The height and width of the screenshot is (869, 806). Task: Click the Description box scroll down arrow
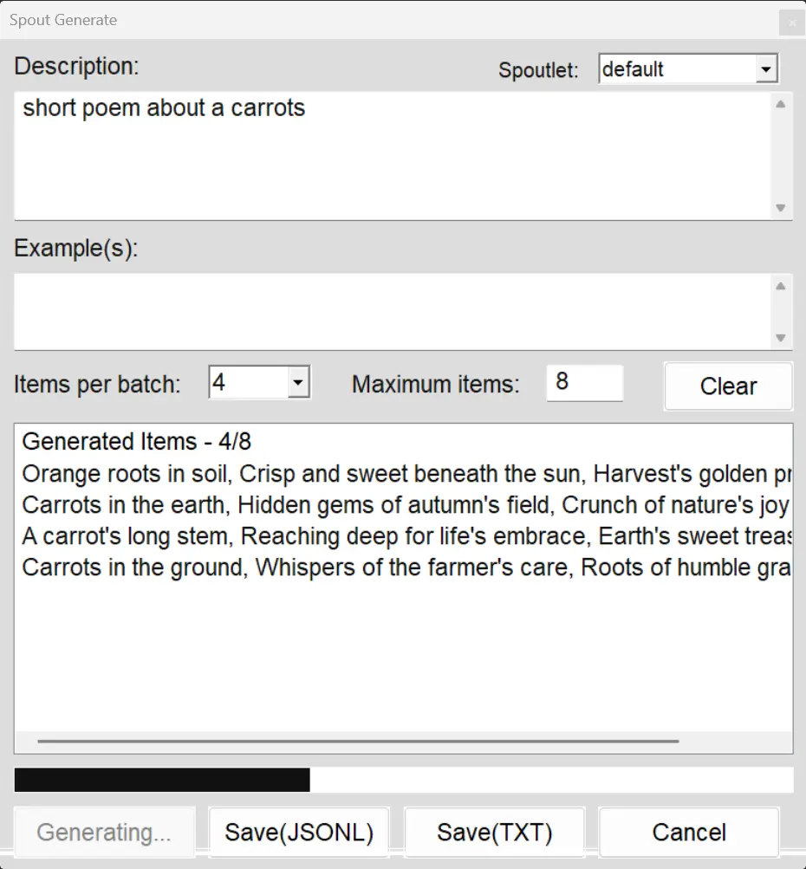click(781, 208)
